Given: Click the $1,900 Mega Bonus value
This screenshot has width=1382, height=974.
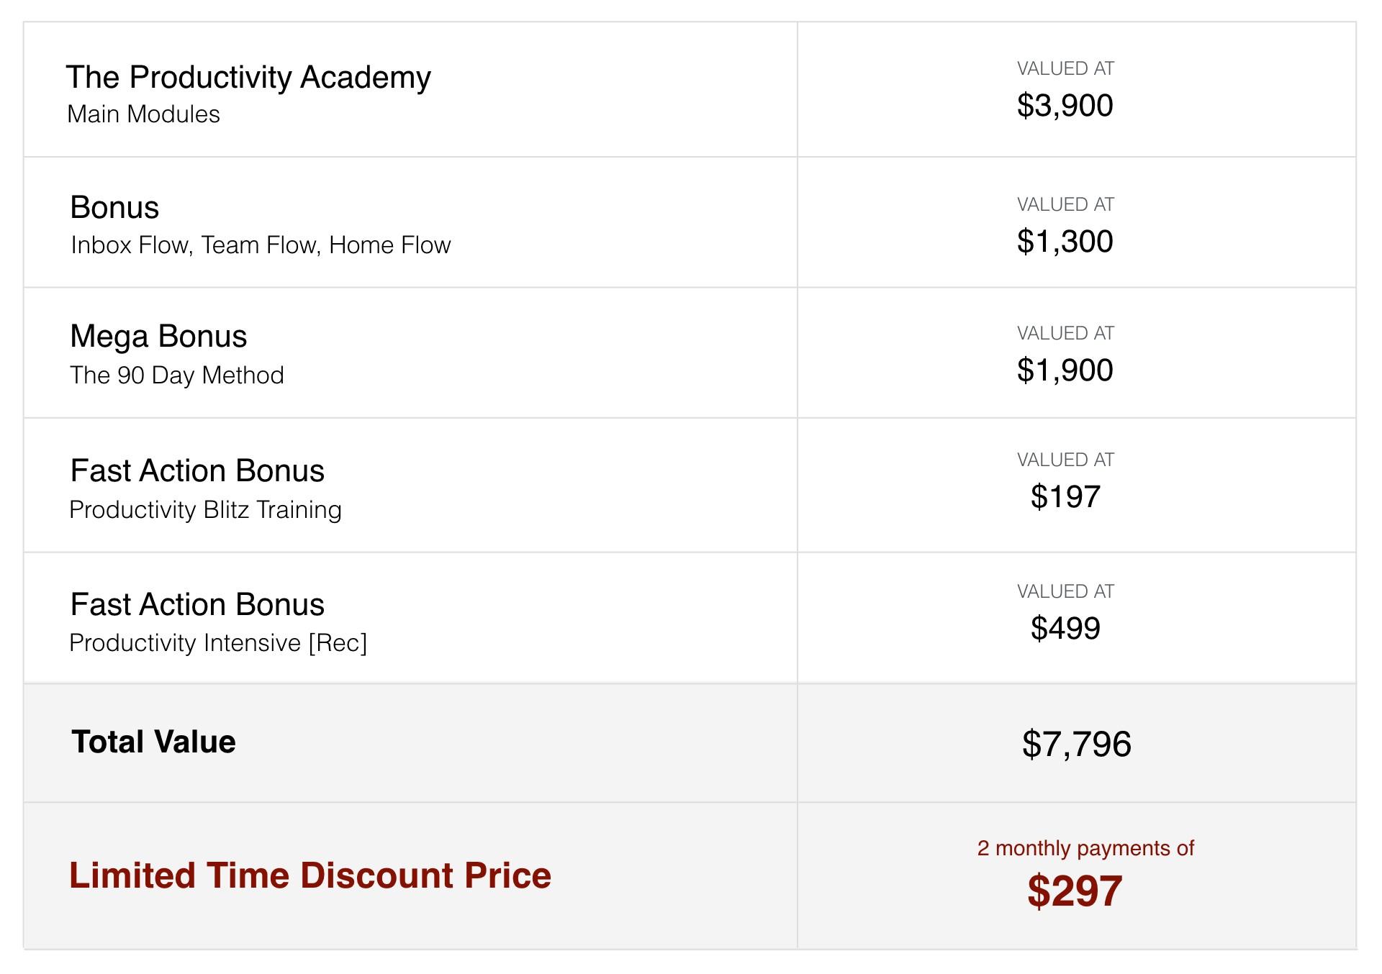Looking at the screenshot, I should coord(1065,370).
